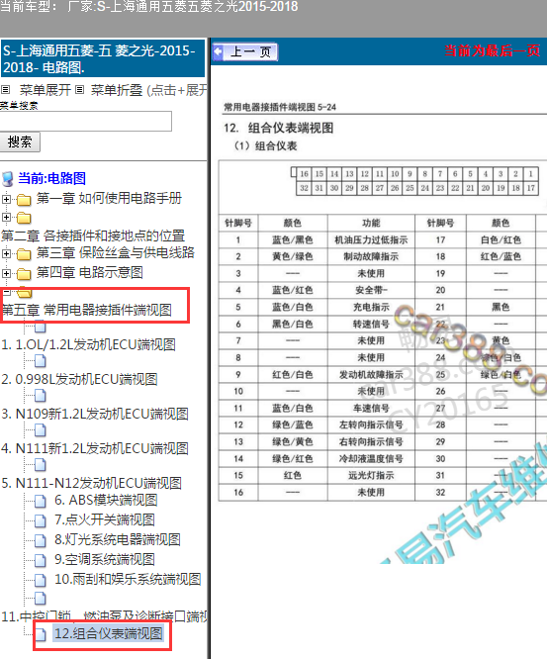Click page icon of 10.雨刮和娱乐系统端视图
Screen dimensions: 547x659
click(41, 580)
